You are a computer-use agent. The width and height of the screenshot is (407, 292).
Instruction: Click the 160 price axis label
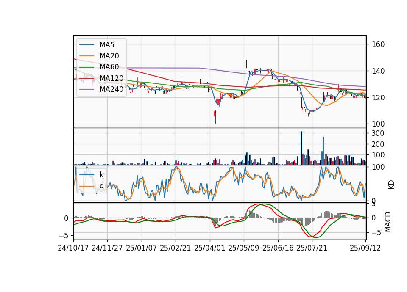tap(378, 44)
